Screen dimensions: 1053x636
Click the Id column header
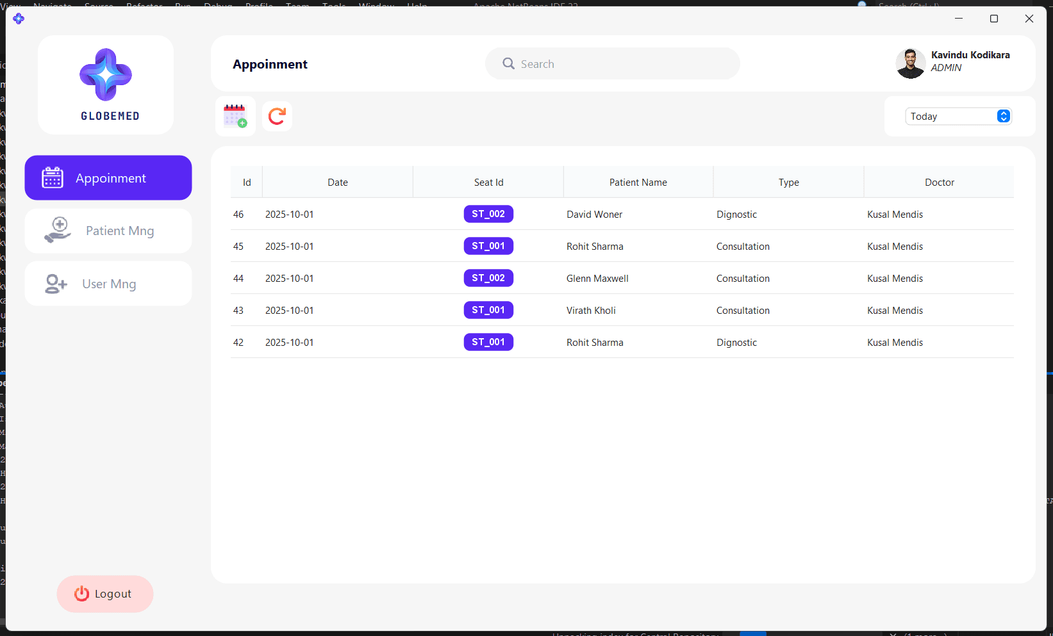[x=247, y=182]
